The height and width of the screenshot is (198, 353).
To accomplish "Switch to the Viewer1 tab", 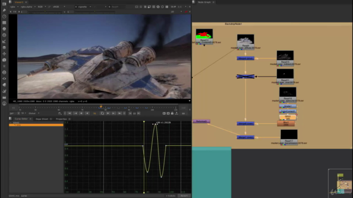I will tap(19, 2).
